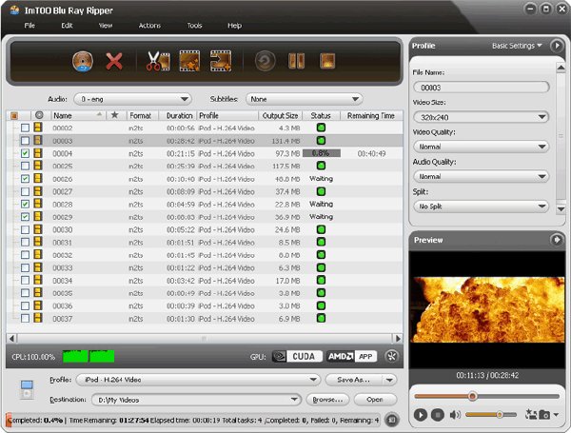Uncheck the box for title 00029

(25, 217)
